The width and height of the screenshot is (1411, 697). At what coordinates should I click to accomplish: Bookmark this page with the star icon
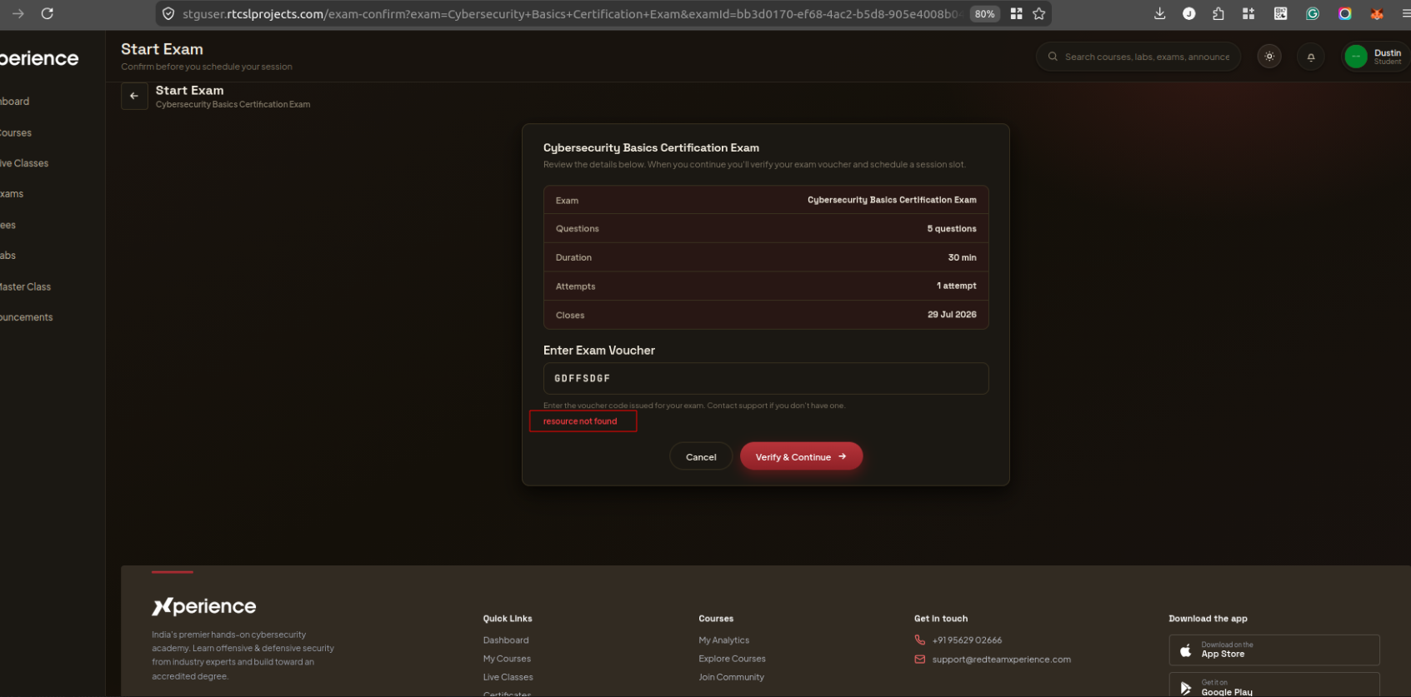(x=1039, y=13)
